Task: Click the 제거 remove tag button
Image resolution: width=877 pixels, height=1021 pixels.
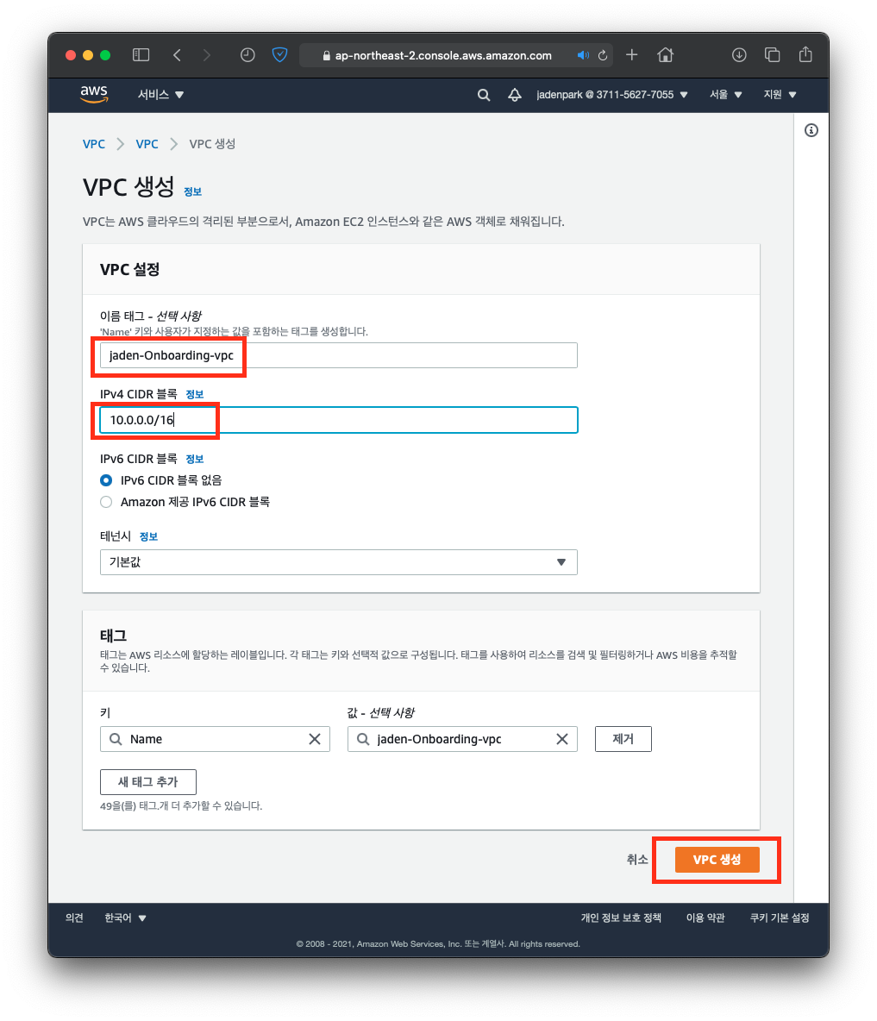Action: [623, 739]
